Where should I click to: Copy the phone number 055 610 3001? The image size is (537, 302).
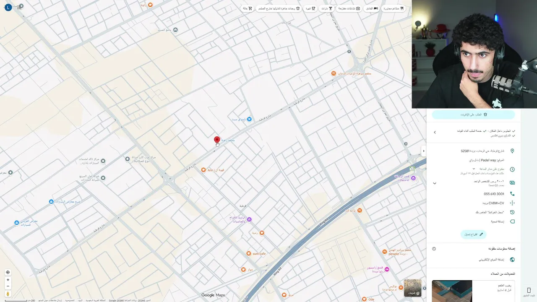pos(494,194)
